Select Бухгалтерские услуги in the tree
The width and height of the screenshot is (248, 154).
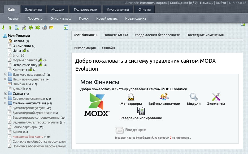pos(29,108)
